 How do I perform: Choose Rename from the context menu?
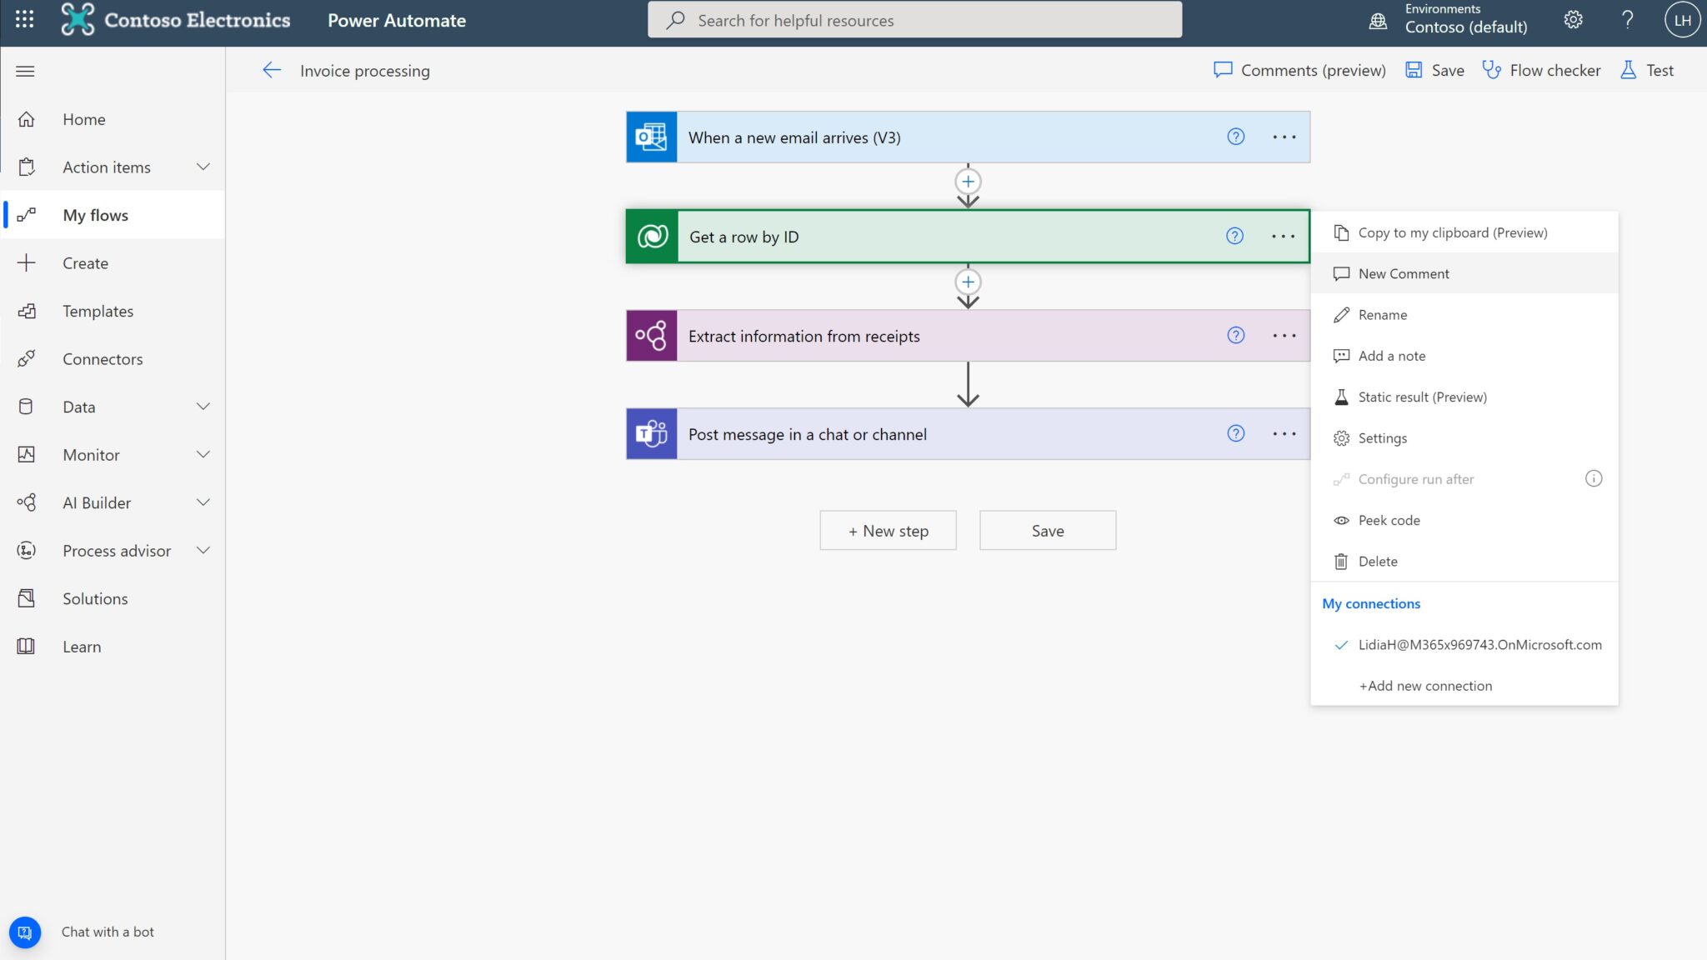pos(1383,314)
